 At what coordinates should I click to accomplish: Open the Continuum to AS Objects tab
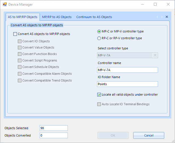pos(94,17)
